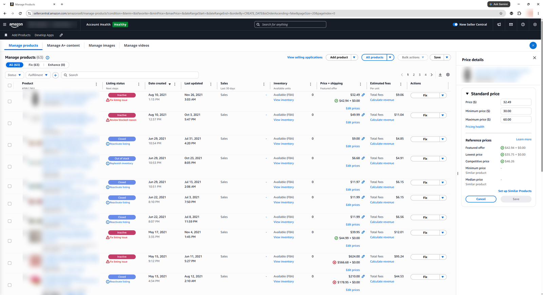Click the Maximum price input field

click(x=516, y=119)
